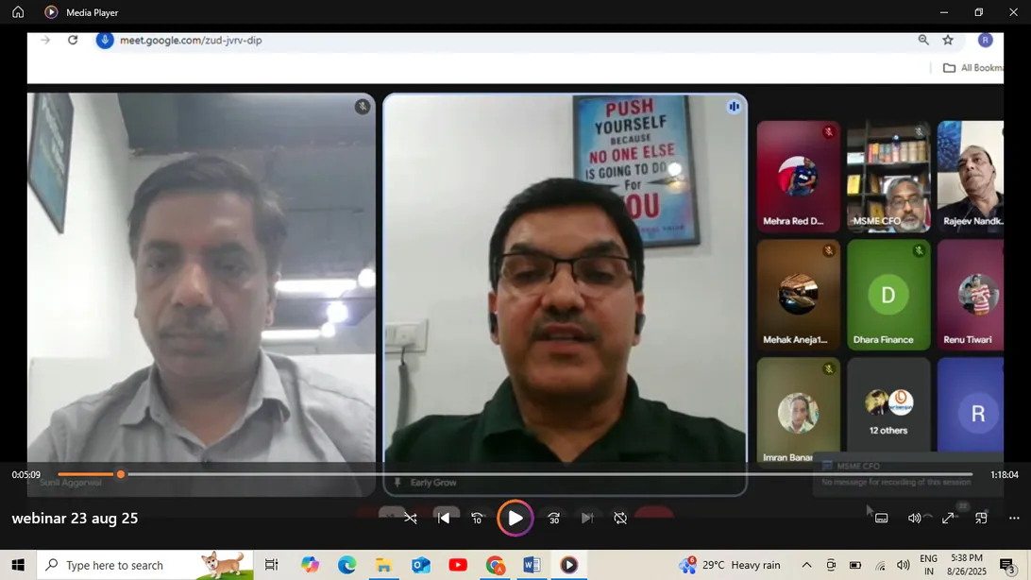This screenshot has height=580, width=1031.
Task: Open the Windows Start menu
Action: 18,565
